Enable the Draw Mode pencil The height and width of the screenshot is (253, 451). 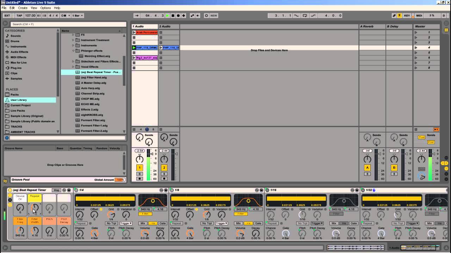click(x=394, y=15)
